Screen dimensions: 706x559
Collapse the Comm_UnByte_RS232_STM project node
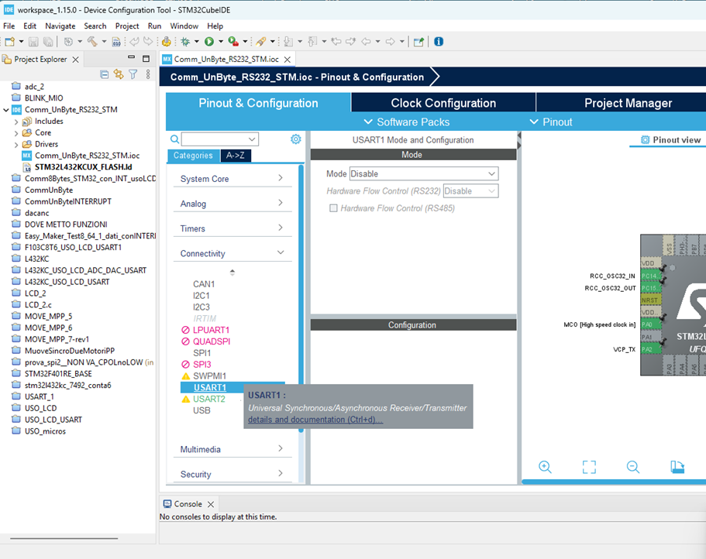[6, 110]
